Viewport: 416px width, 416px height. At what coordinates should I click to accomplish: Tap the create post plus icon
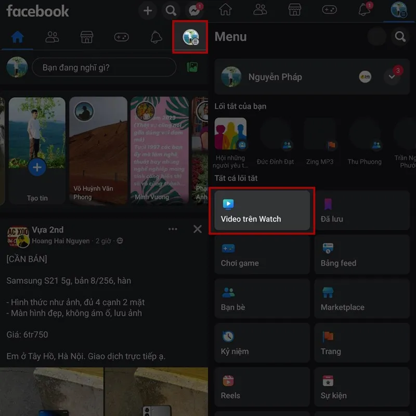click(147, 10)
